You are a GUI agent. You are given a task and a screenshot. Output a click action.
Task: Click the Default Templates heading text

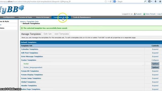[29, 42]
